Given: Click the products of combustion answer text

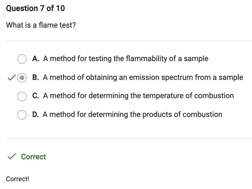Looking at the screenshot, I should [x=132, y=115].
